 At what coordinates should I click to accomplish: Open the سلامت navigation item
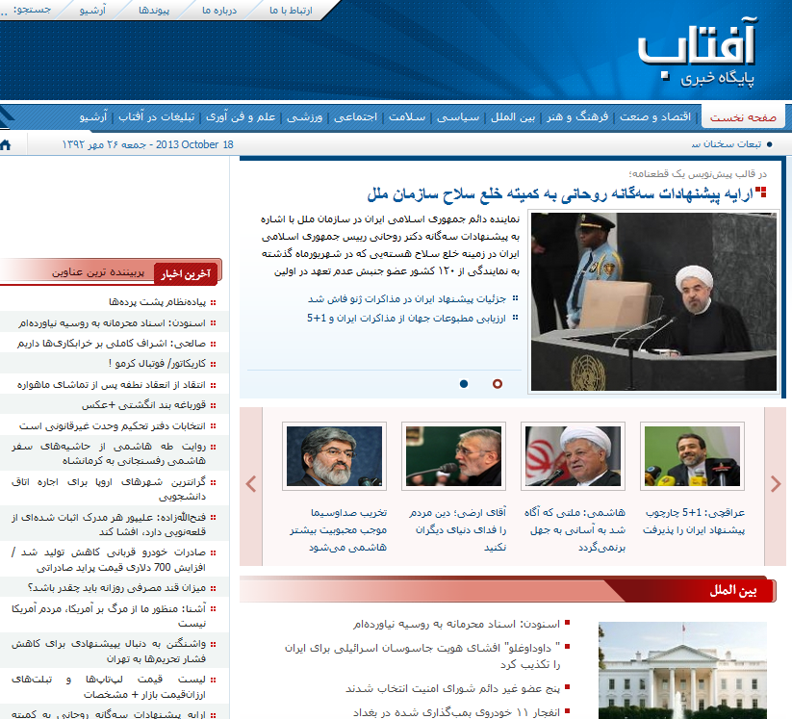click(407, 116)
